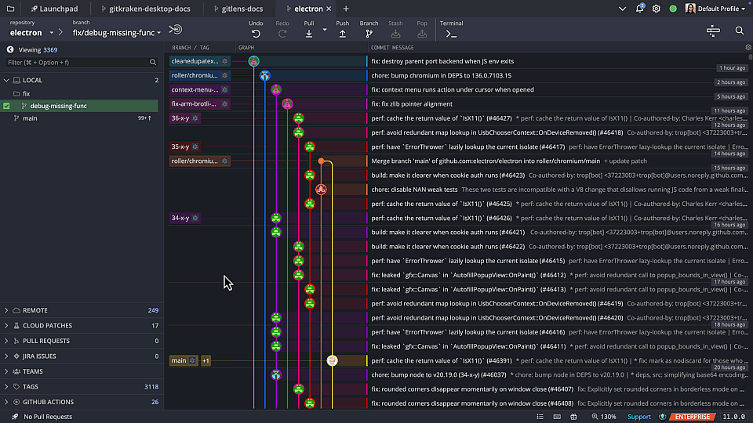Expand the TAGS section
This screenshot has width=753, height=423.
[6, 386]
